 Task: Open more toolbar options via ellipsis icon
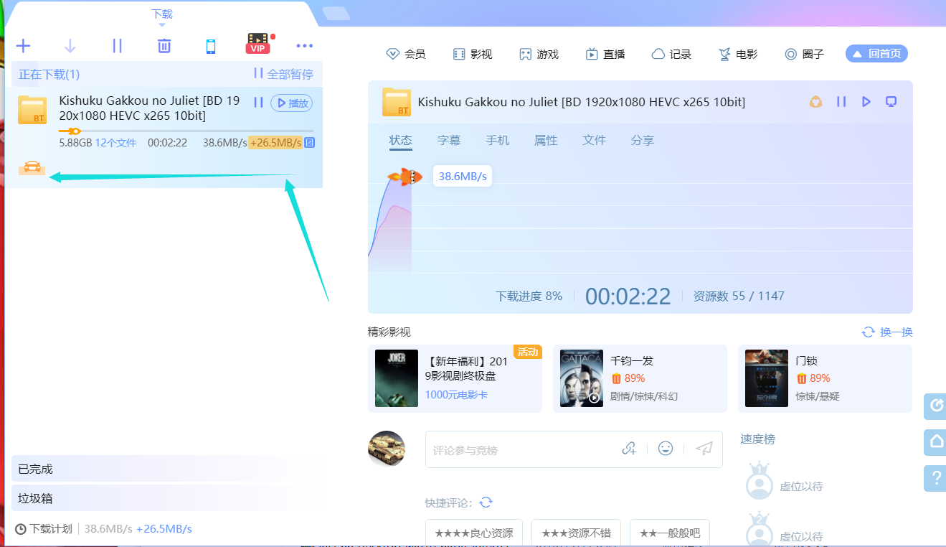click(x=304, y=45)
